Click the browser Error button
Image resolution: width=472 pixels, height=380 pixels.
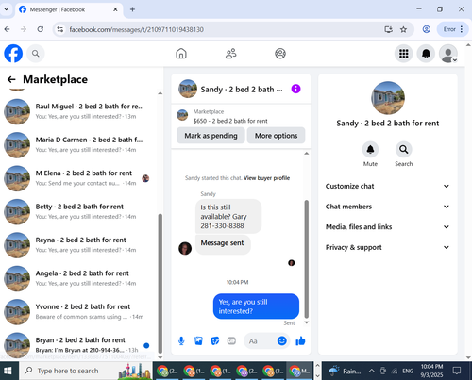click(x=453, y=29)
